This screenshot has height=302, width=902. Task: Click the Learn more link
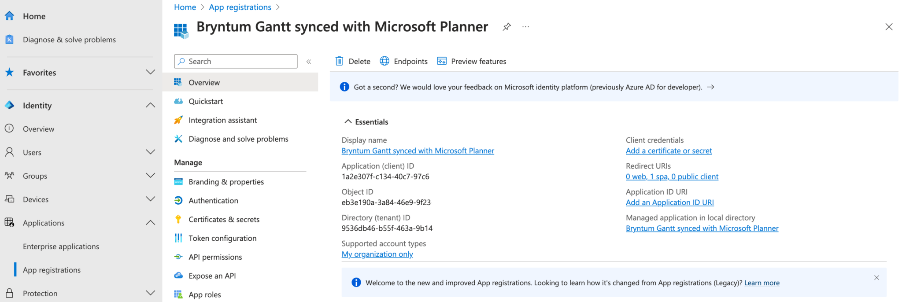(762, 283)
